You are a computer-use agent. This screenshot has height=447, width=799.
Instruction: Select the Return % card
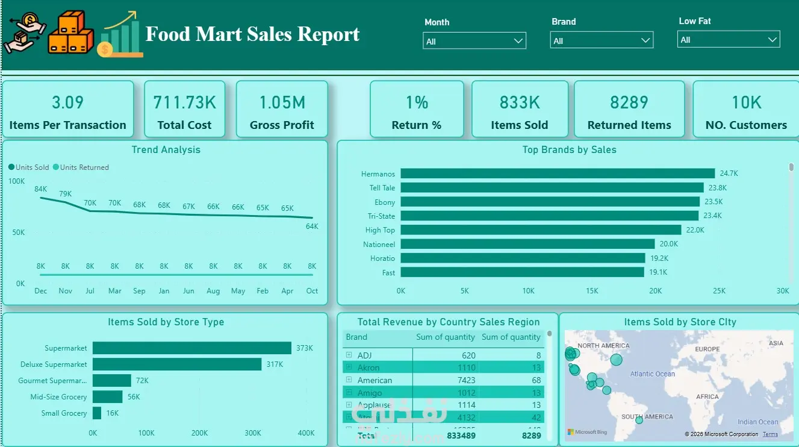[417, 110]
